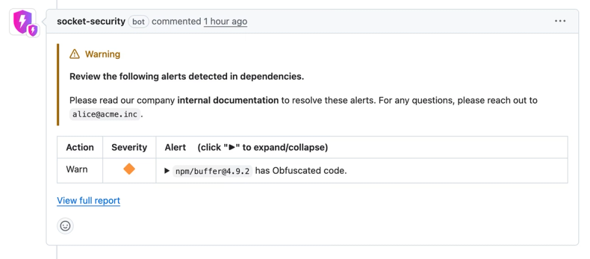Click the "internal documentation" bold text
This screenshot has width=590, height=259.
point(228,100)
